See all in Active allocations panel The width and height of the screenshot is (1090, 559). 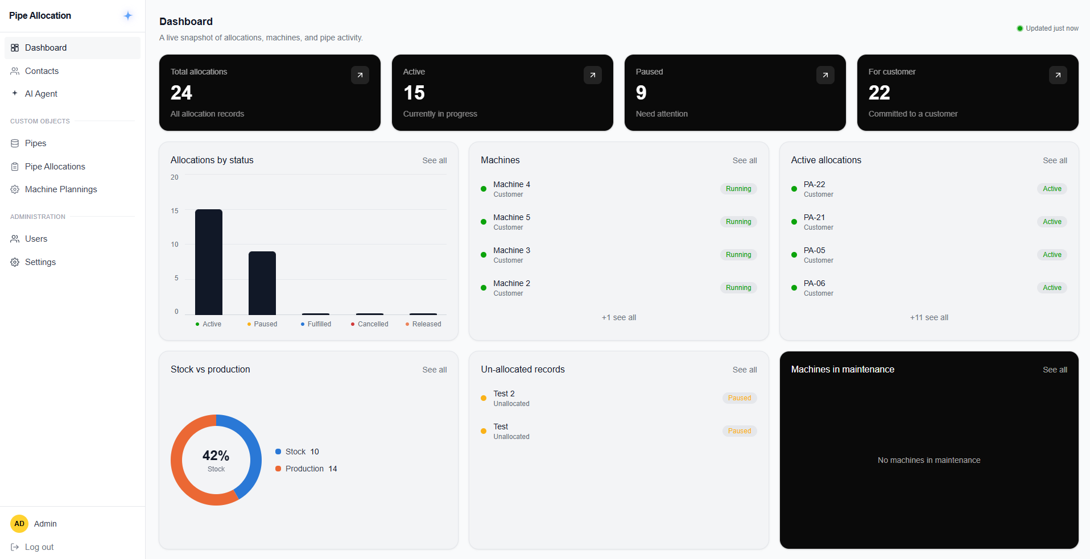click(1055, 160)
